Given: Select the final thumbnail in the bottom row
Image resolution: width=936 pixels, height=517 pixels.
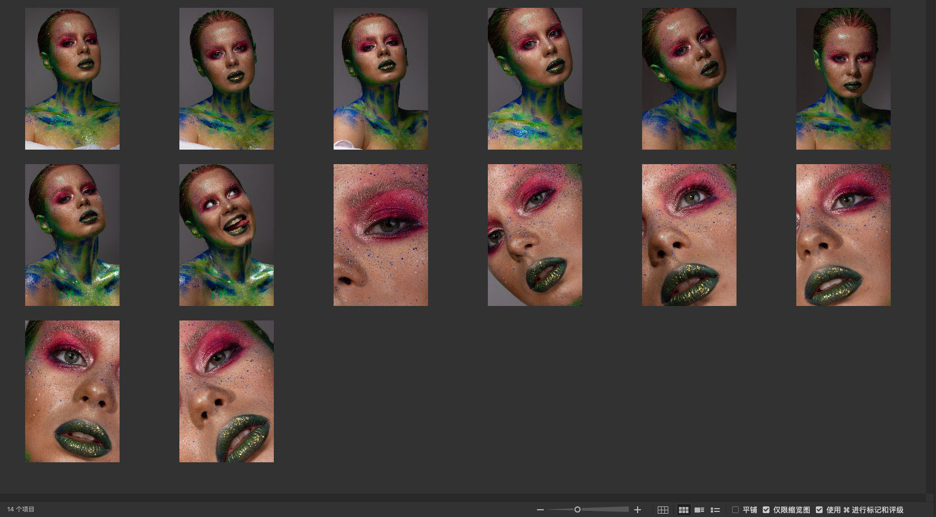Looking at the screenshot, I should pyautogui.click(x=226, y=391).
